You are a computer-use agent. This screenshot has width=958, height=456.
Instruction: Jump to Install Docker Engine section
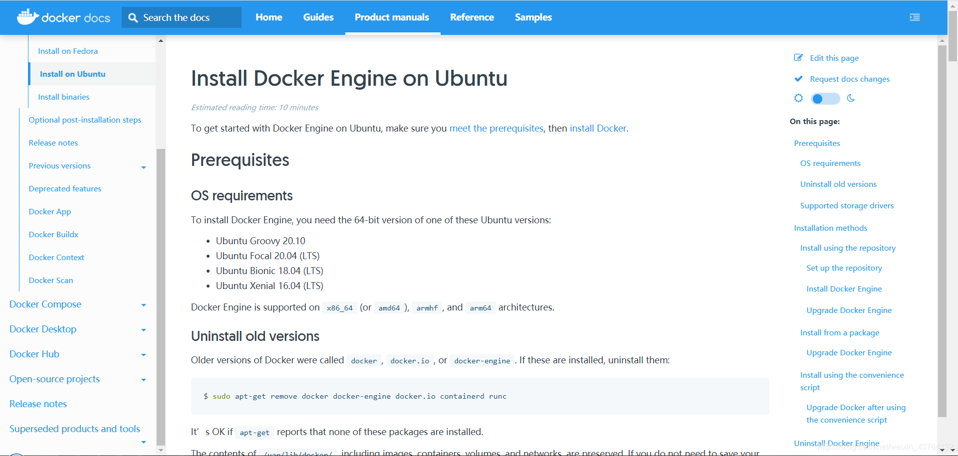844,289
